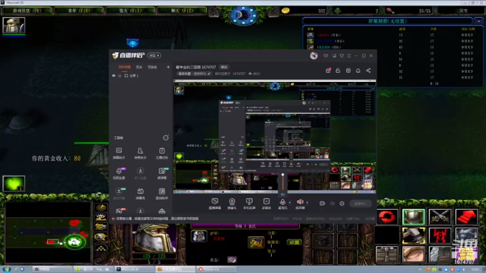The image size is (486, 273).
Task: Toggle the recording camera icon
Action: coord(323,203)
